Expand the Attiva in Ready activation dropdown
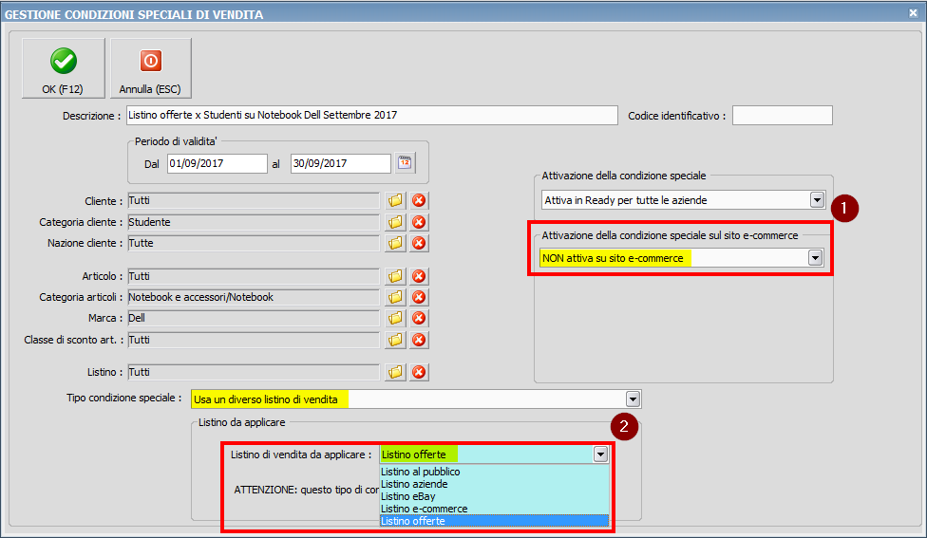 point(816,200)
